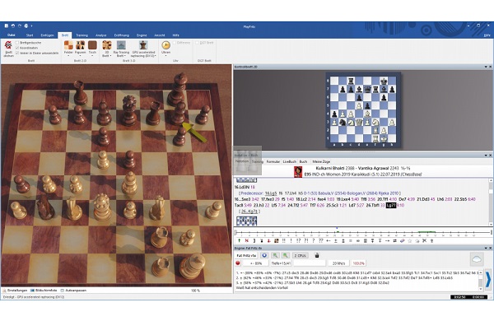The height and width of the screenshot is (321, 494).
Task: Click the GPU accelerated raytracing icon
Action: click(143, 49)
